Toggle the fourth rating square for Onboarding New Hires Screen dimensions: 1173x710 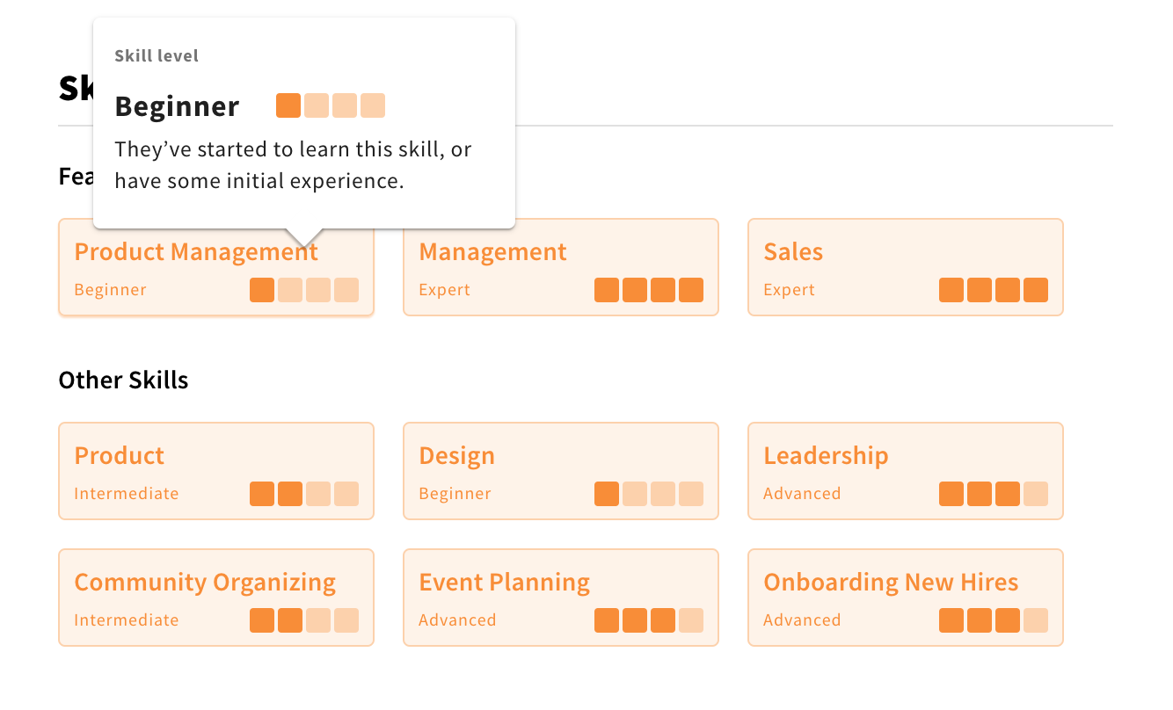click(1035, 620)
